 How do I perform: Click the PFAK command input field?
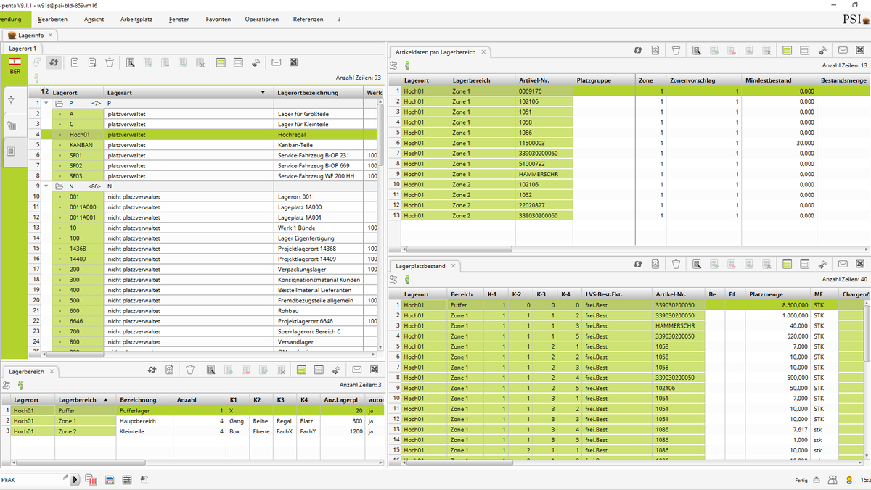click(x=29, y=479)
